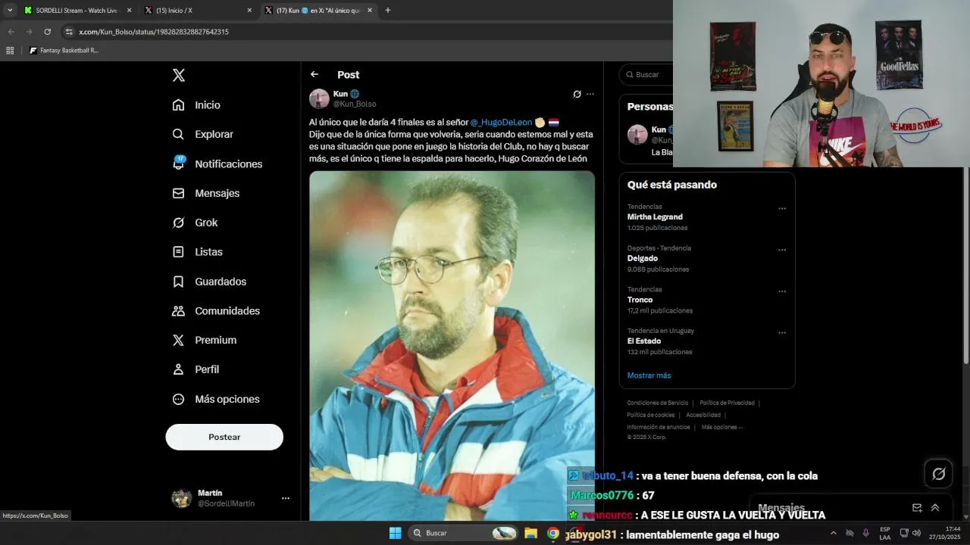Click Kun's avatar in the post

(319, 98)
